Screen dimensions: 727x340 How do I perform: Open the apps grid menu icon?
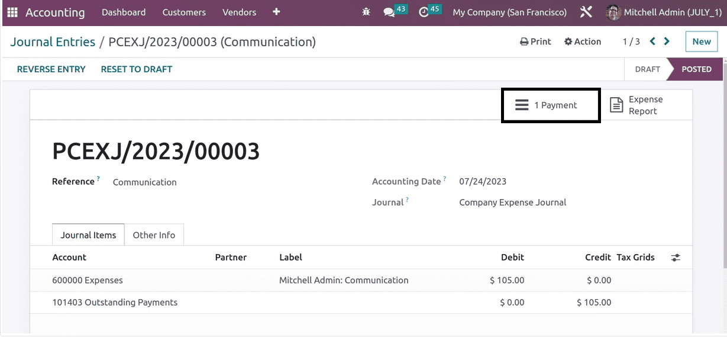[12, 12]
